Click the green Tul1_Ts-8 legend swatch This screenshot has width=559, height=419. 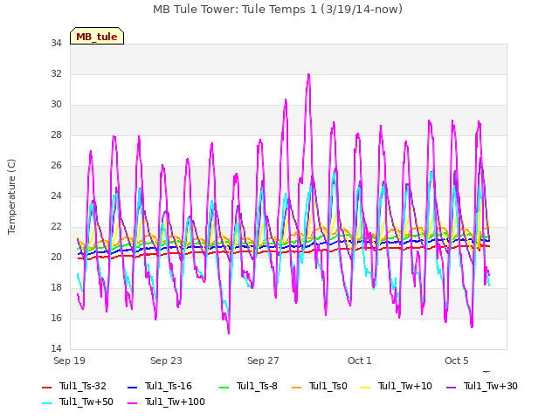pyautogui.click(x=224, y=387)
